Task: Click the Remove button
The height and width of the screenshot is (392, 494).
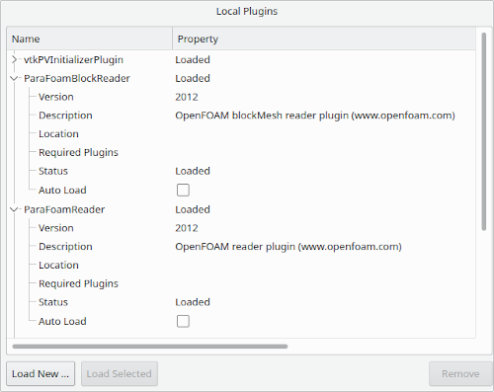Action: pyautogui.click(x=460, y=373)
